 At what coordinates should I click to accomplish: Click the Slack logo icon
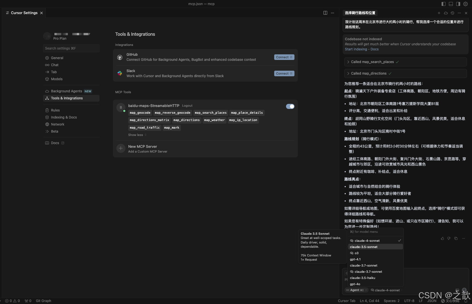120,73
